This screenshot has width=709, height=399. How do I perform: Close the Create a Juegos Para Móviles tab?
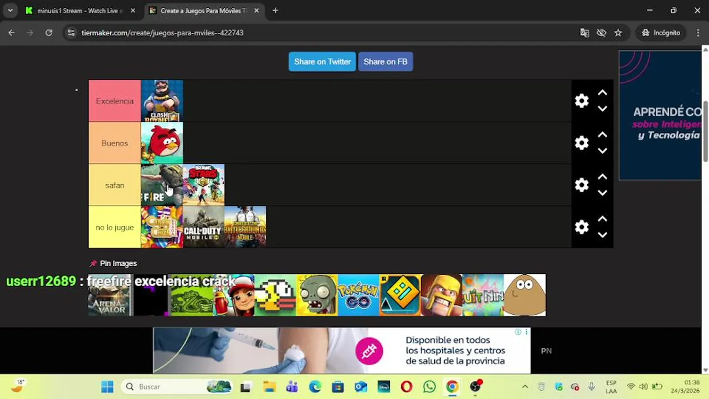click(x=256, y=11)
